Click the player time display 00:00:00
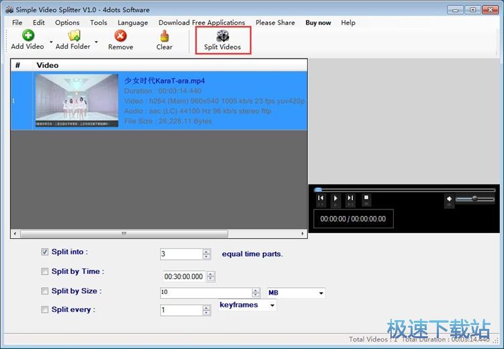This screenshot has width=504, height=349. point(353,219)
